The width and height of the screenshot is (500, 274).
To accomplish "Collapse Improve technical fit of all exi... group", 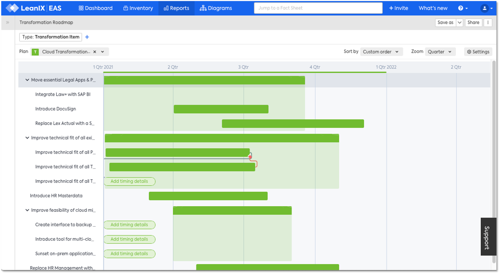I will [27, 138].
